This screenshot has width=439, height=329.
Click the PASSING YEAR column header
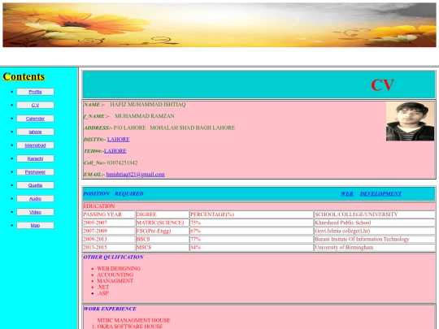[x=109, y=214]
